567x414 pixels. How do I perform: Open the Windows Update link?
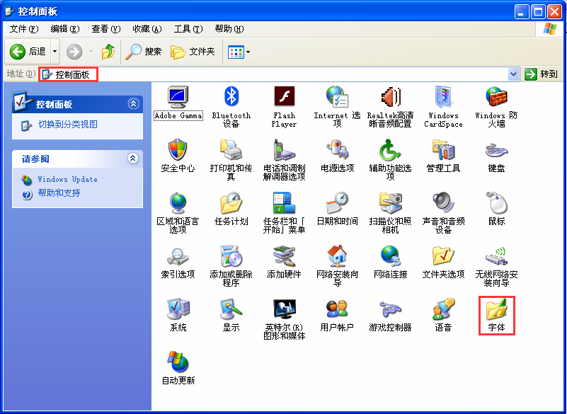coord(68,179)
